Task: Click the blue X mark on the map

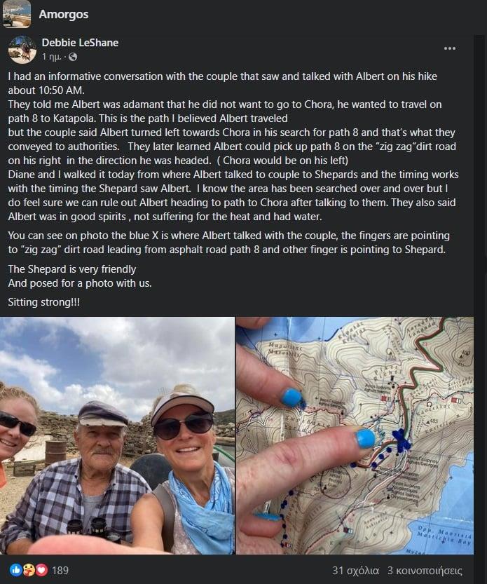Action: click(x=402, y=440)
